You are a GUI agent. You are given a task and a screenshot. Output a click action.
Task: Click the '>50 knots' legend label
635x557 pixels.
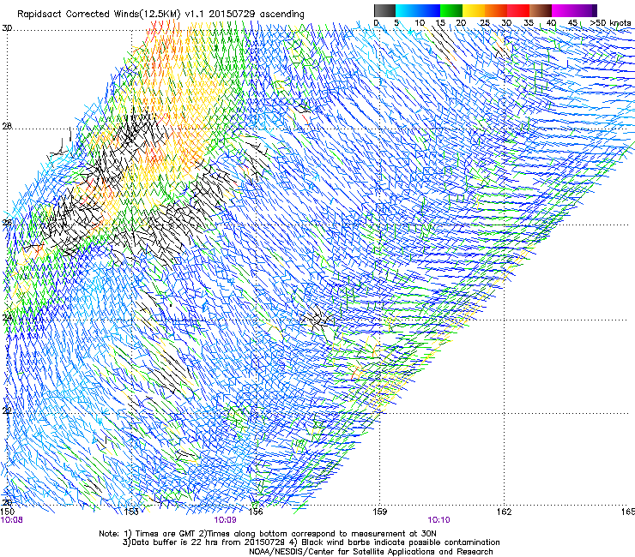[x=610, y=23]
